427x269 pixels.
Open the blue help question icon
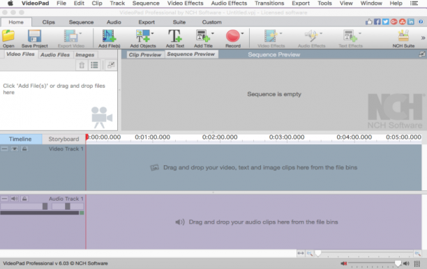pos(421,22)
